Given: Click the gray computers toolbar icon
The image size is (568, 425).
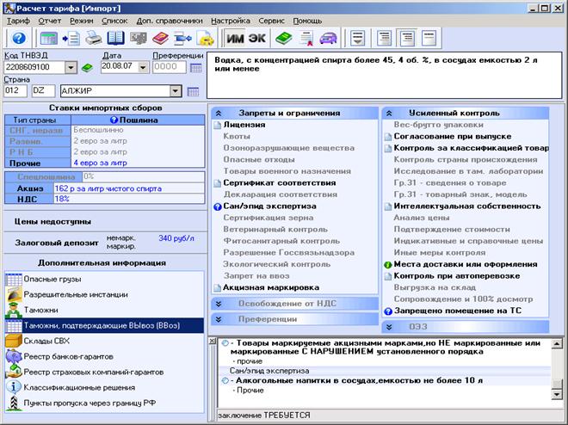Looking at the screenshot, I should [x=138, y=38].
